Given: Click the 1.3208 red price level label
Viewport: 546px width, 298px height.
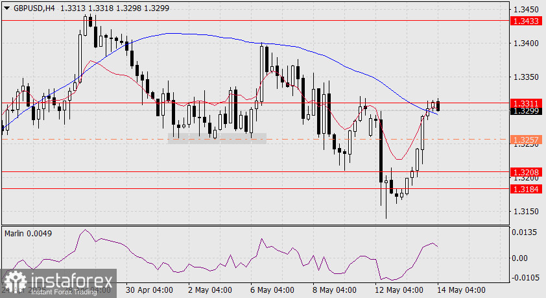Looking at the screenshot, I should 526,172.
